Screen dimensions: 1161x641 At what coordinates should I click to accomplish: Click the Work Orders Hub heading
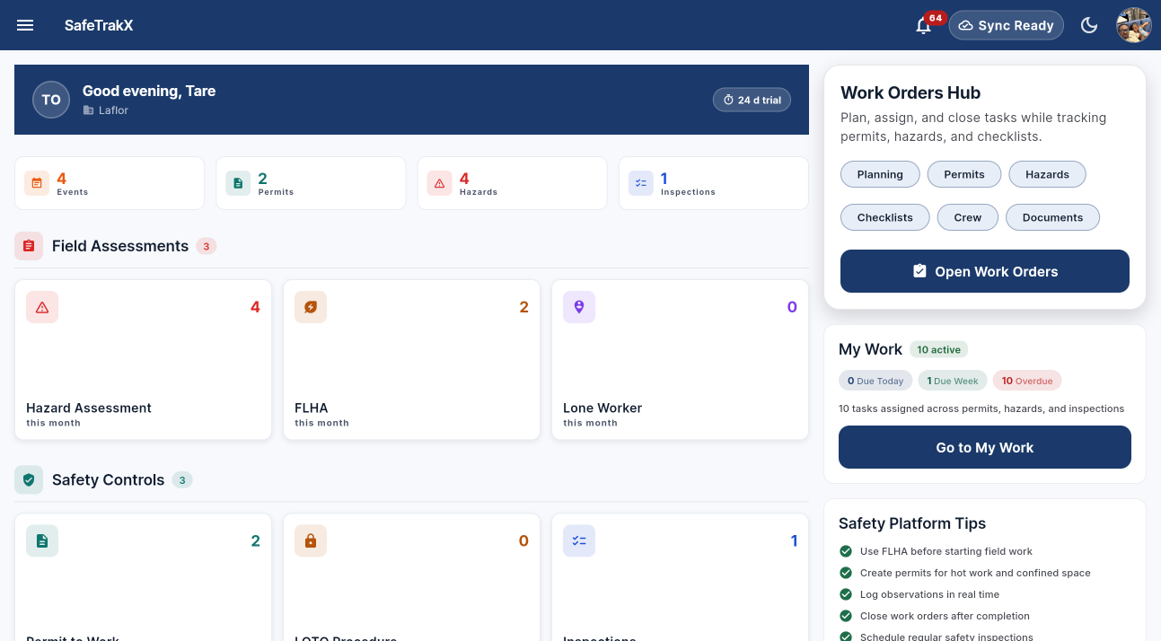910,92
